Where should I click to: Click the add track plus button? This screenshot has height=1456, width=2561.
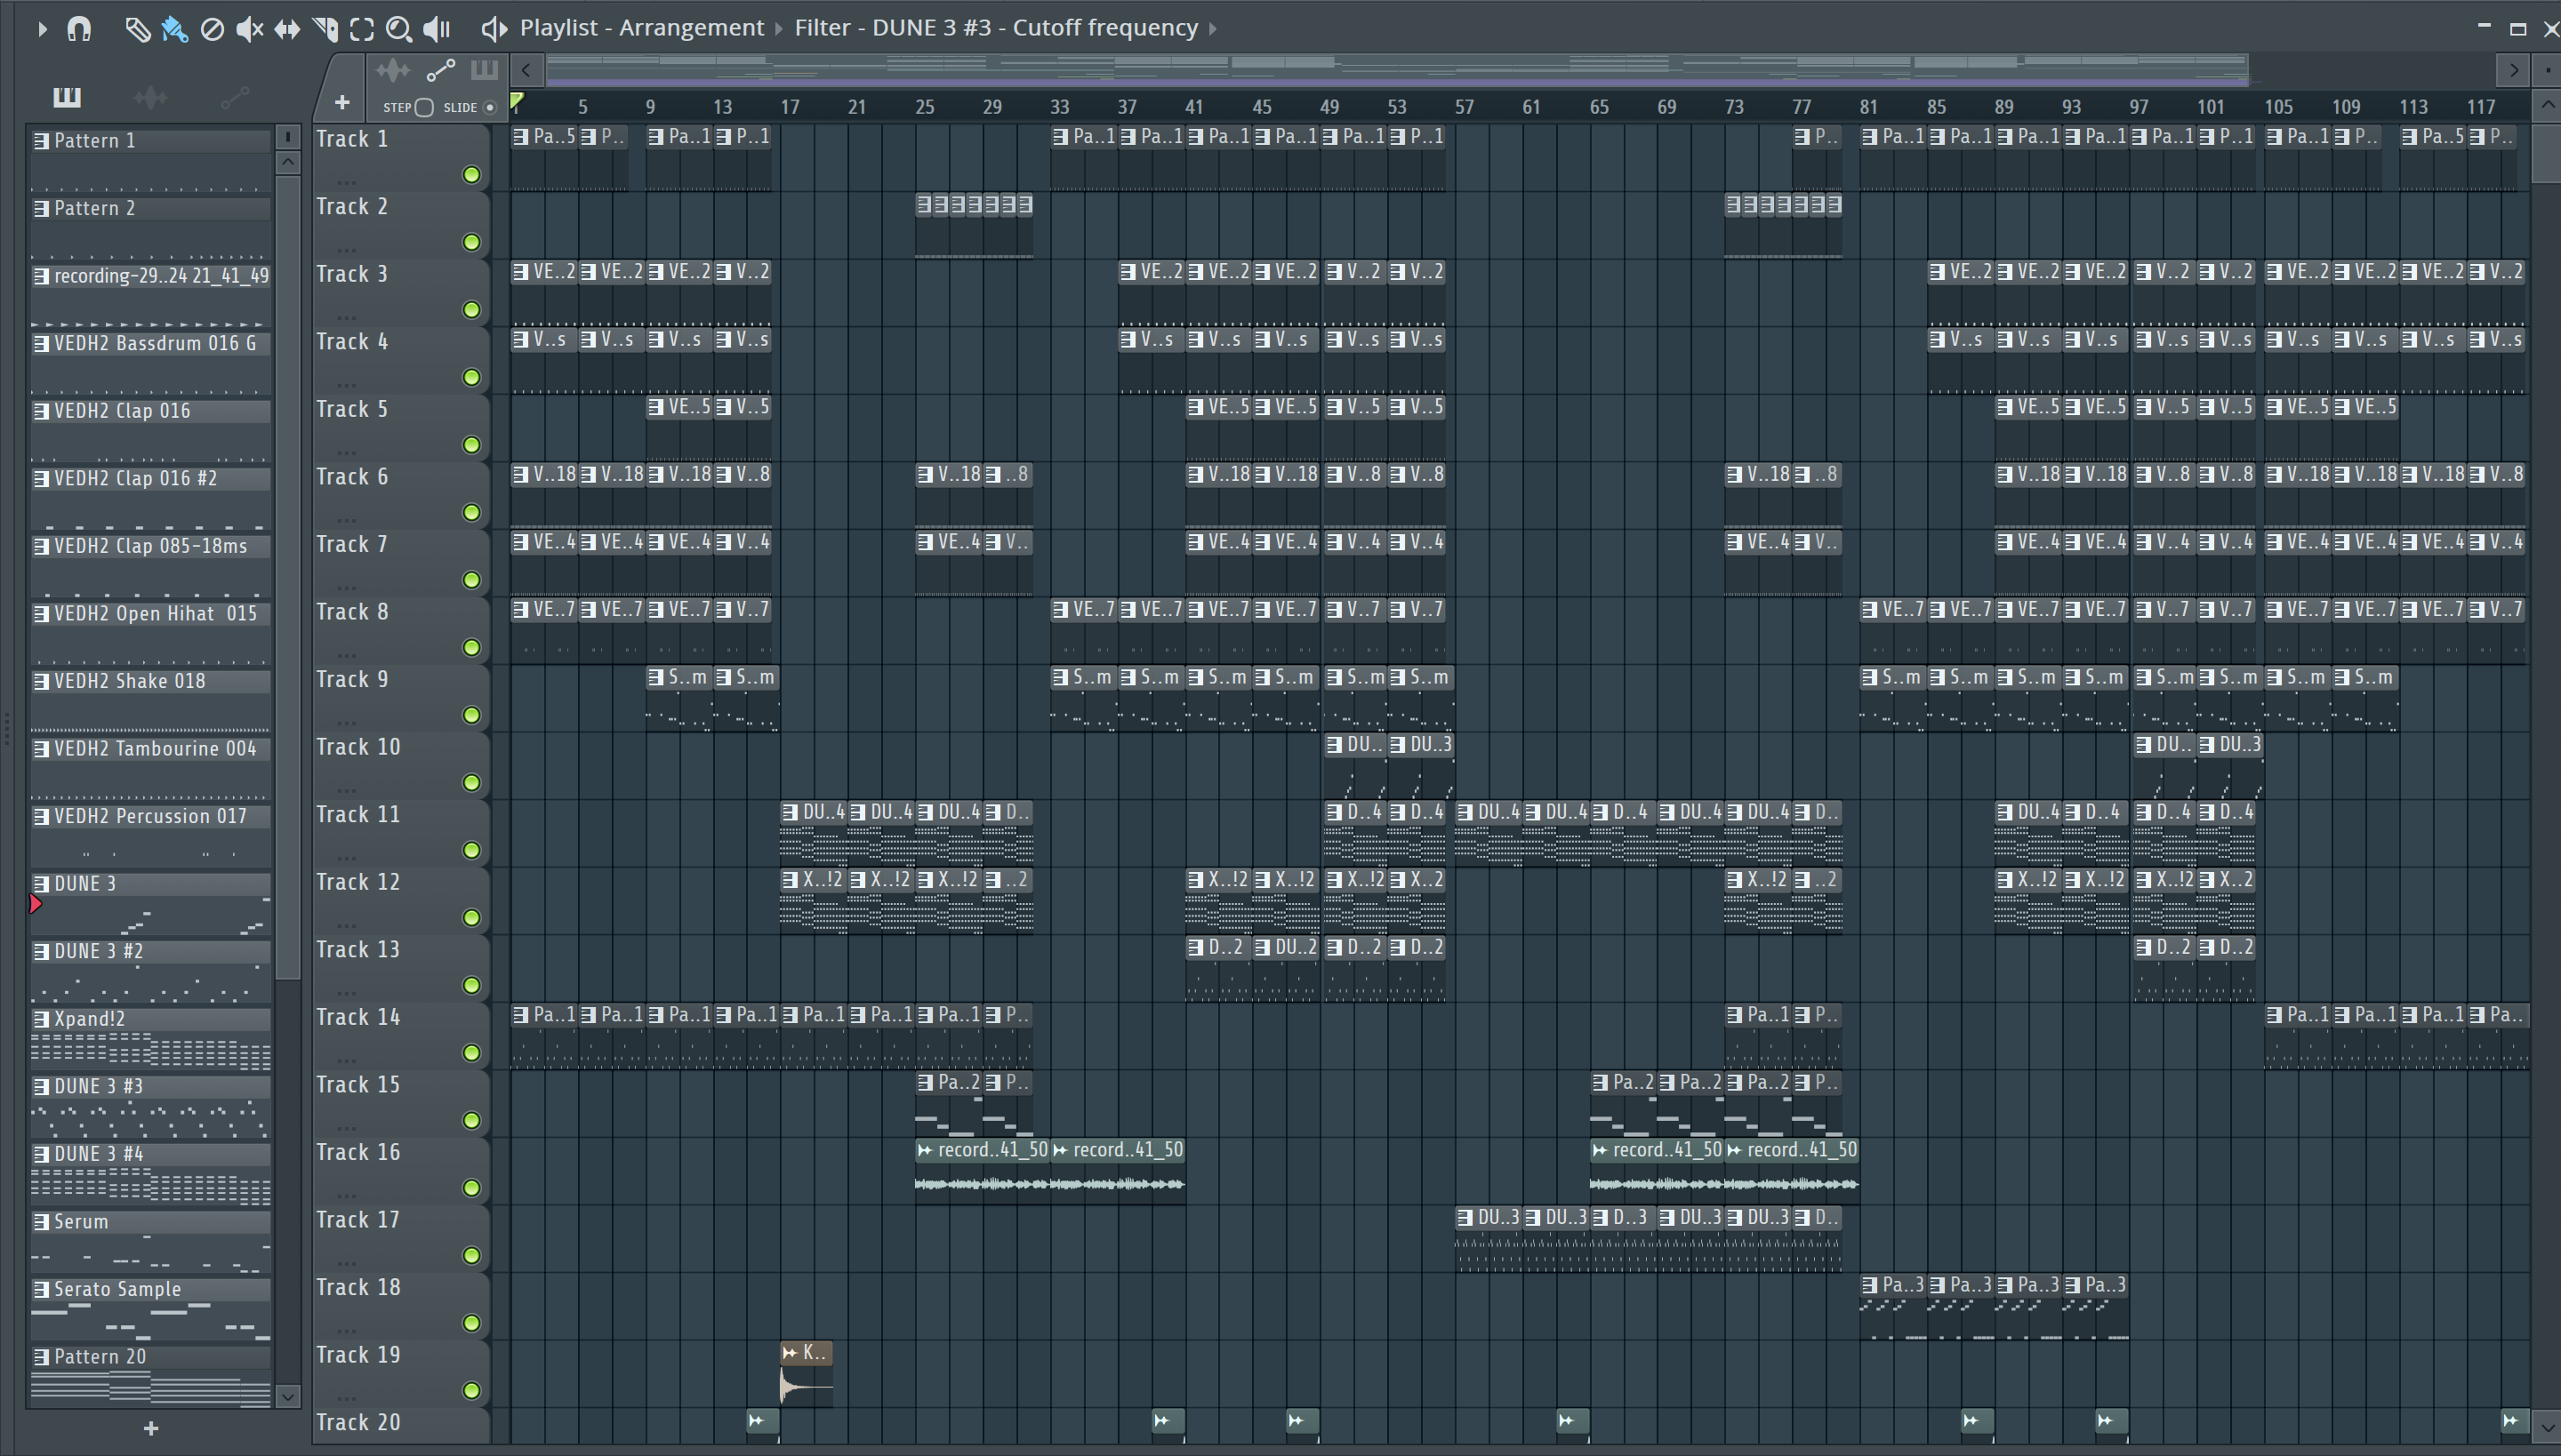pyautogui.click(x=341, y=102)
